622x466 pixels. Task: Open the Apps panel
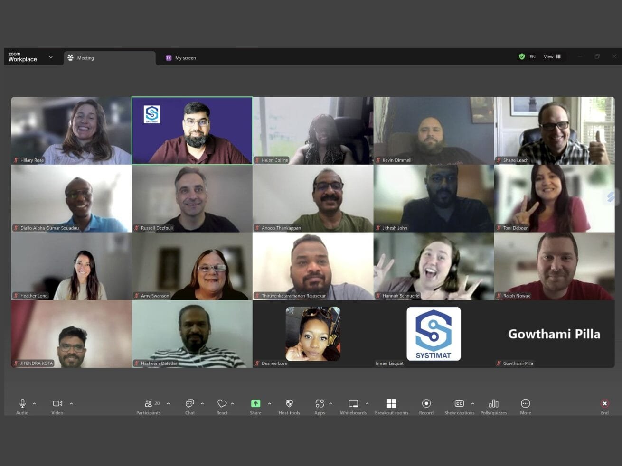click(x=320, y=404)
